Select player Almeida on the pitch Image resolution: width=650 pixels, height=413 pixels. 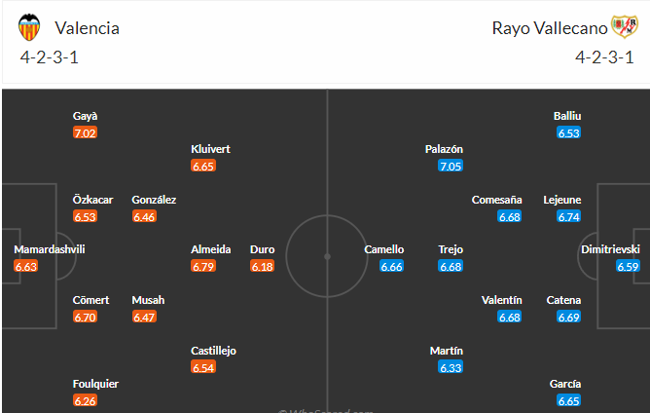[x=210, y=249]
